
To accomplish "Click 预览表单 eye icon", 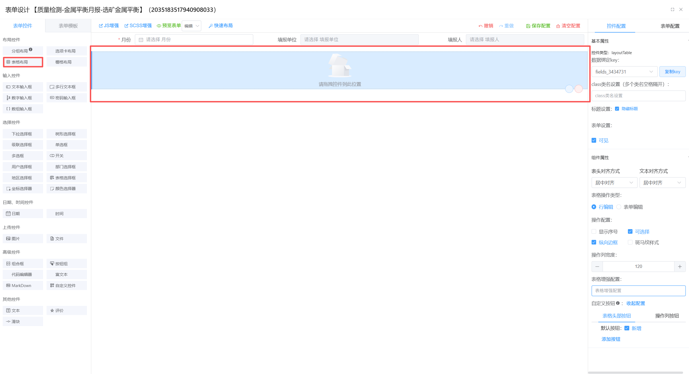I will [x=159, y=26].
